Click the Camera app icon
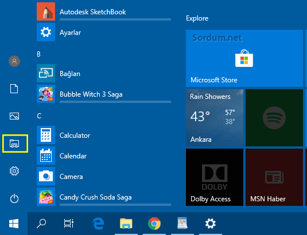The height and width of the screenshot is (235, 307). point(46,176)
